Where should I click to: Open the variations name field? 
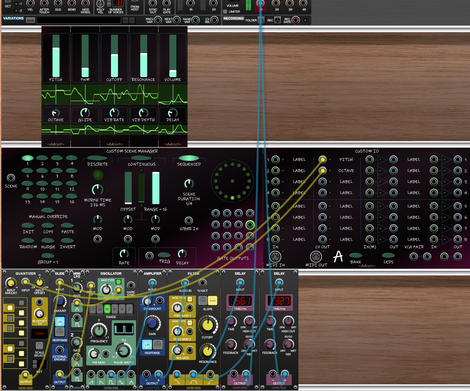click(79, 20)
